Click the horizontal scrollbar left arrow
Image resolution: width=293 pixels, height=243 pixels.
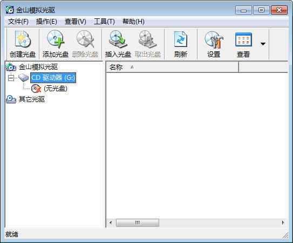pos(111,222)
